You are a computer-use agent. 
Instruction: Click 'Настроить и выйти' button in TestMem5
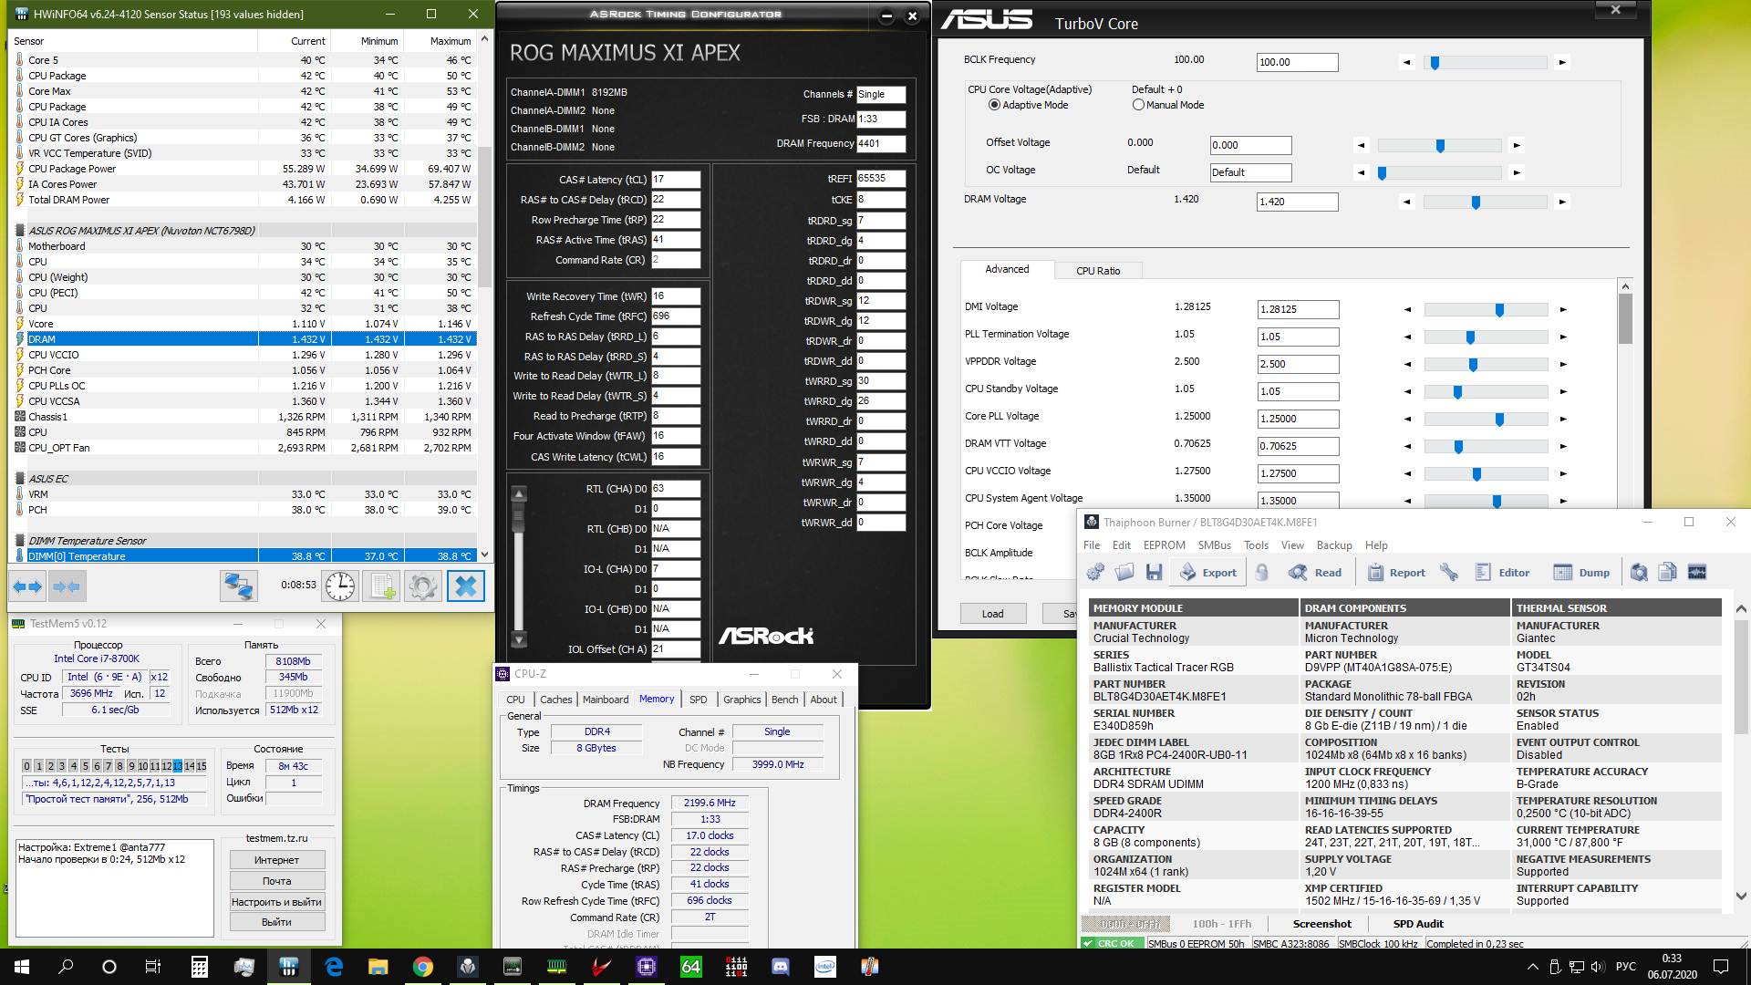(x=276, y=902)
